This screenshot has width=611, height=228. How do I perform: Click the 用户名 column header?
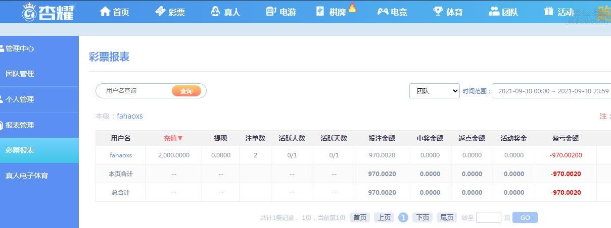[121, 138]
